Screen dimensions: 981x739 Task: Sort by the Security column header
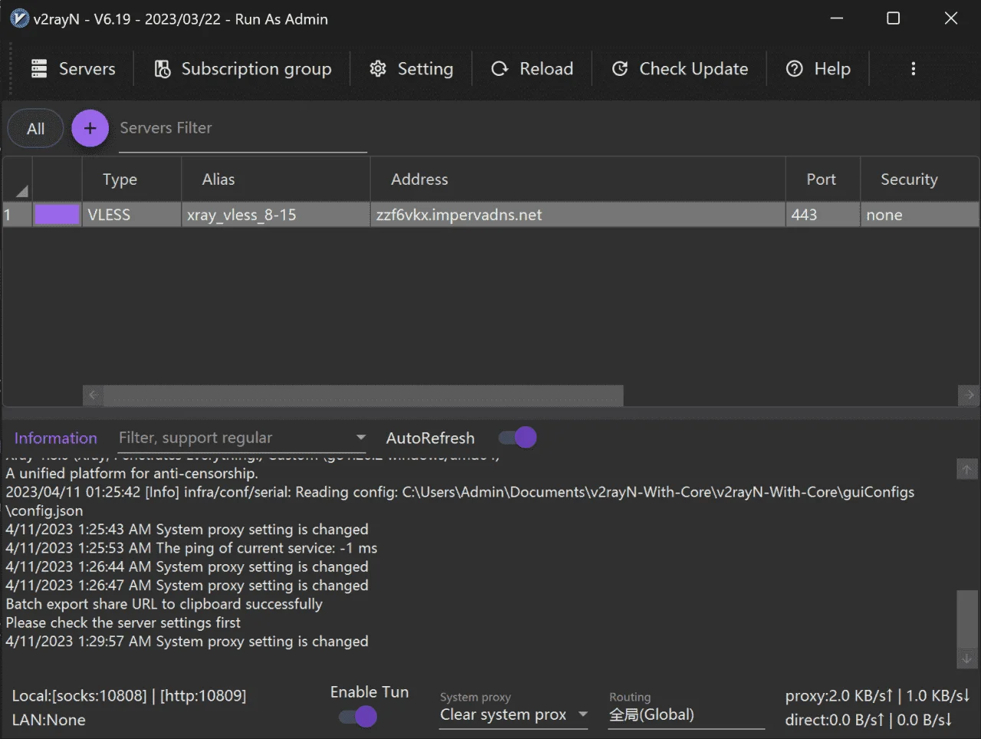(x=920, y=179)
